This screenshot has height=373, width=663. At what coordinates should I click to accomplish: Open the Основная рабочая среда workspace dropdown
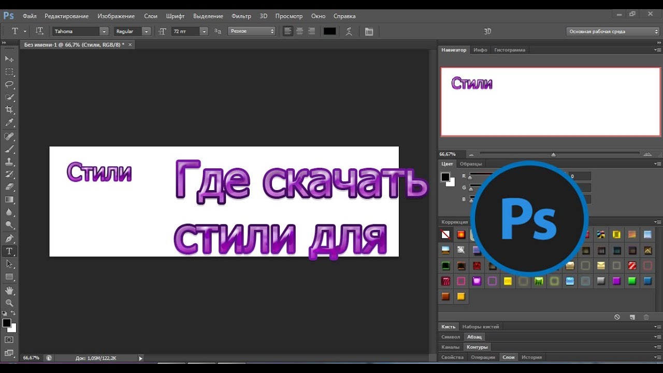click(x=613, y=31)
